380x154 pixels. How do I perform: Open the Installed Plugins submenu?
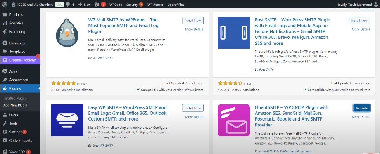(x=15, y=98)
